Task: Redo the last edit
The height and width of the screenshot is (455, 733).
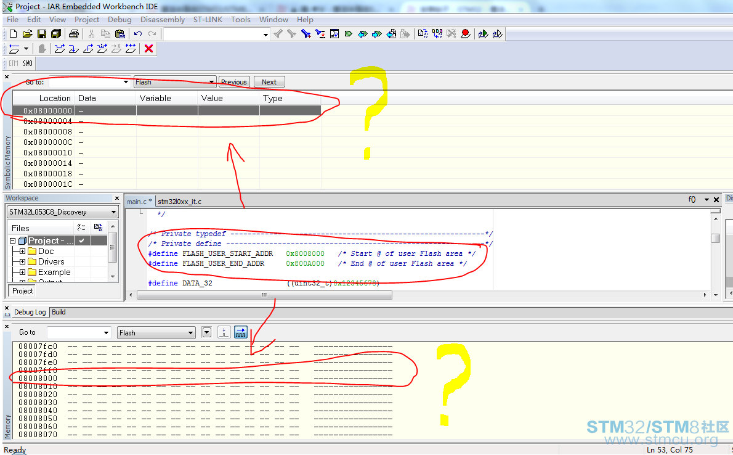Action: pyautogui.click(x=152, y=34)
